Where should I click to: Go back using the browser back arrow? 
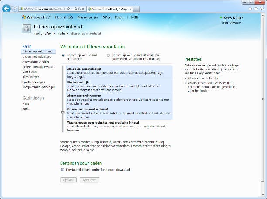[6, 9]
